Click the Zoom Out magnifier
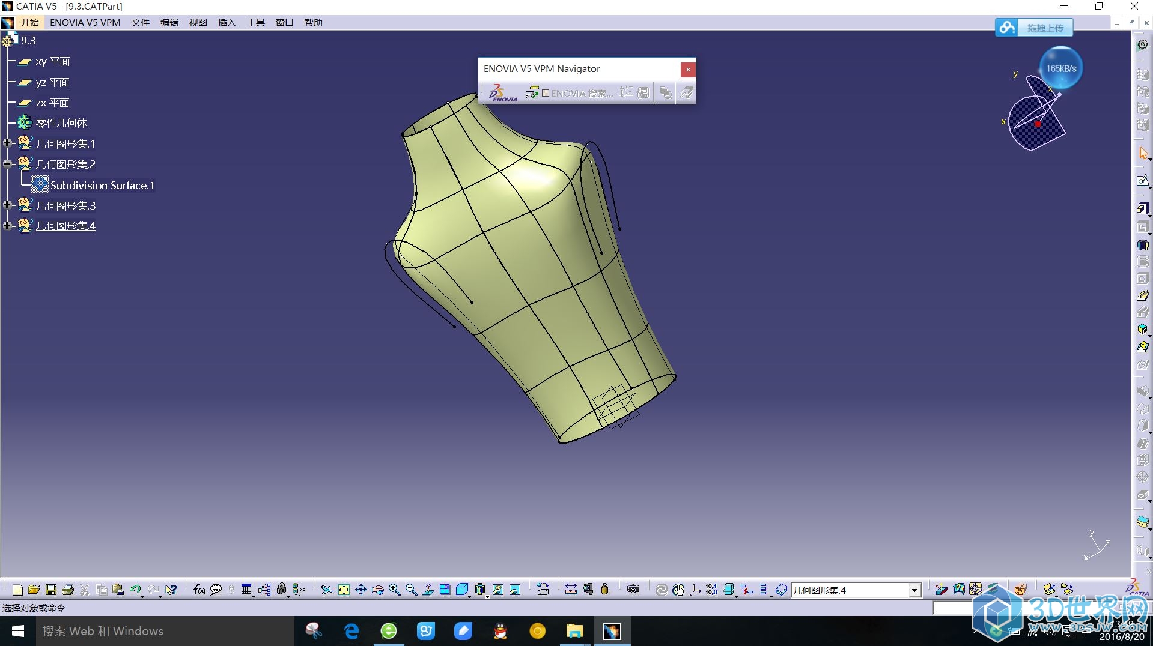This screenshot has width=1153, height=646. pos(411,590)
